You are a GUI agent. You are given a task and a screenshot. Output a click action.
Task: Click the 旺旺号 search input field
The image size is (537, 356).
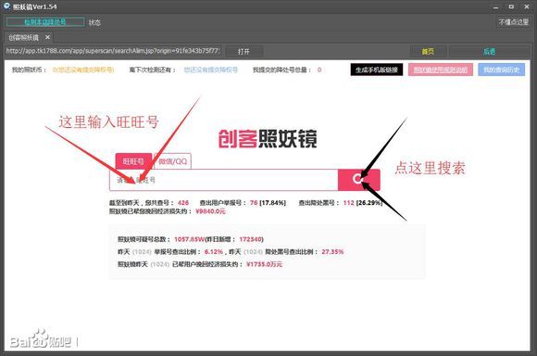[224, 180]
